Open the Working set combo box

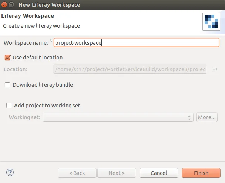(118, 117)
